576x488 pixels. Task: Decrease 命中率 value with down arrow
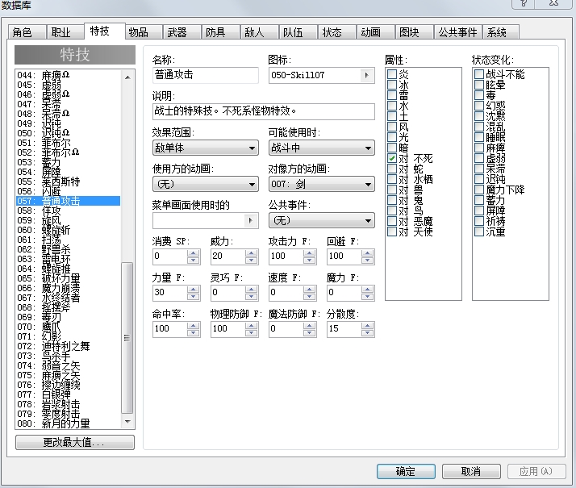point(194,332)
